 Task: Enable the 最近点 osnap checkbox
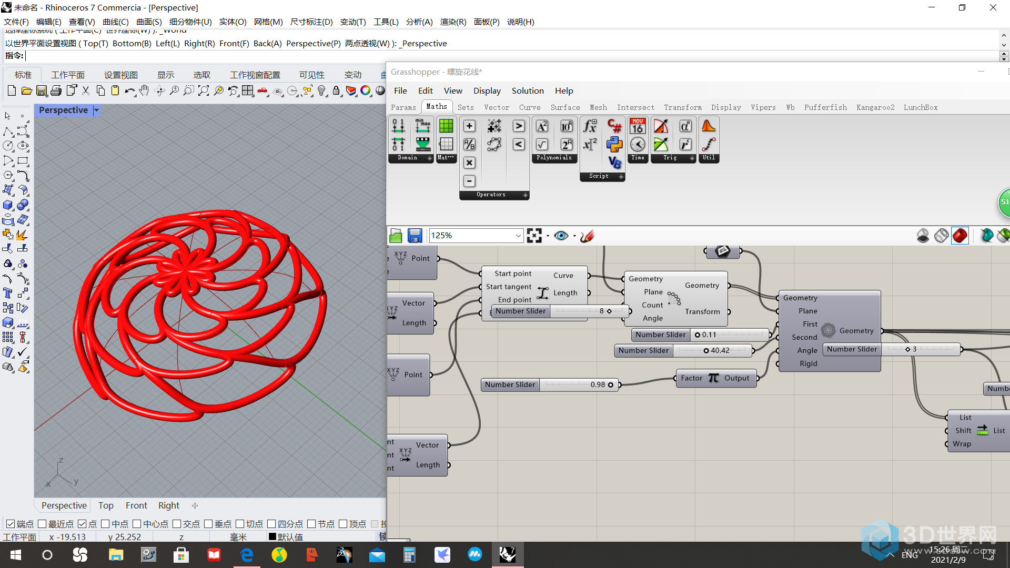[42, 524]
